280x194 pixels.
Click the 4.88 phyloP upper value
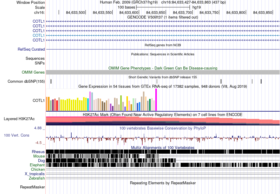(38, 128)
